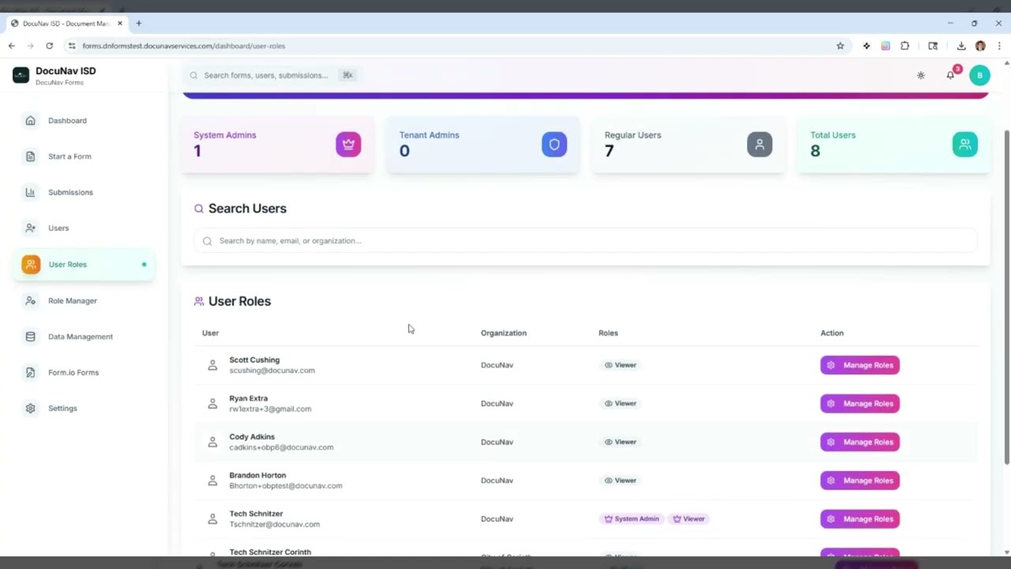1011x569 pixels.
Task: Click the browser back arrow
Action: click(12, 46)
